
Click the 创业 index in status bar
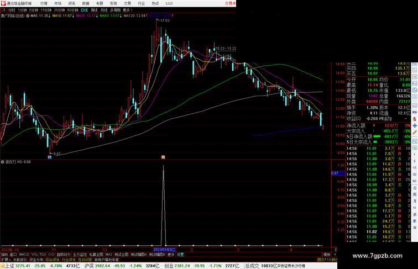pyautogui.click(x=169, y=266)
